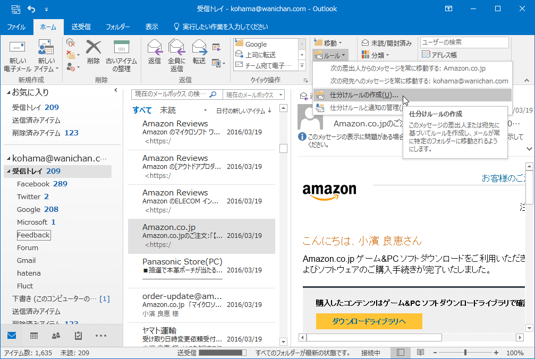535x359 pixels.
Task: Switch to Calendar view
Action: click(34, 336)
